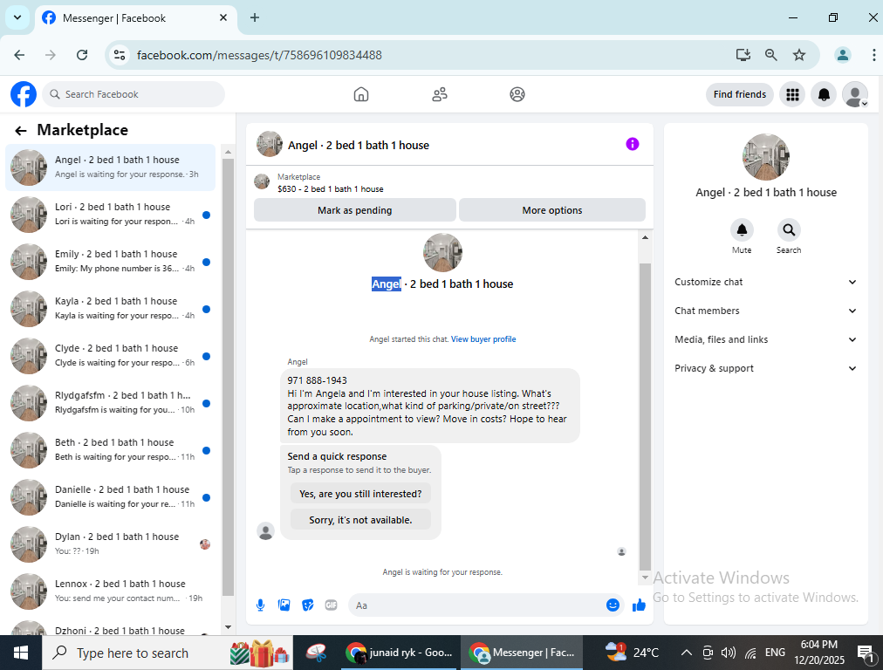Open the notifications bell in header
883x670 pixels.
click(824, 94)
